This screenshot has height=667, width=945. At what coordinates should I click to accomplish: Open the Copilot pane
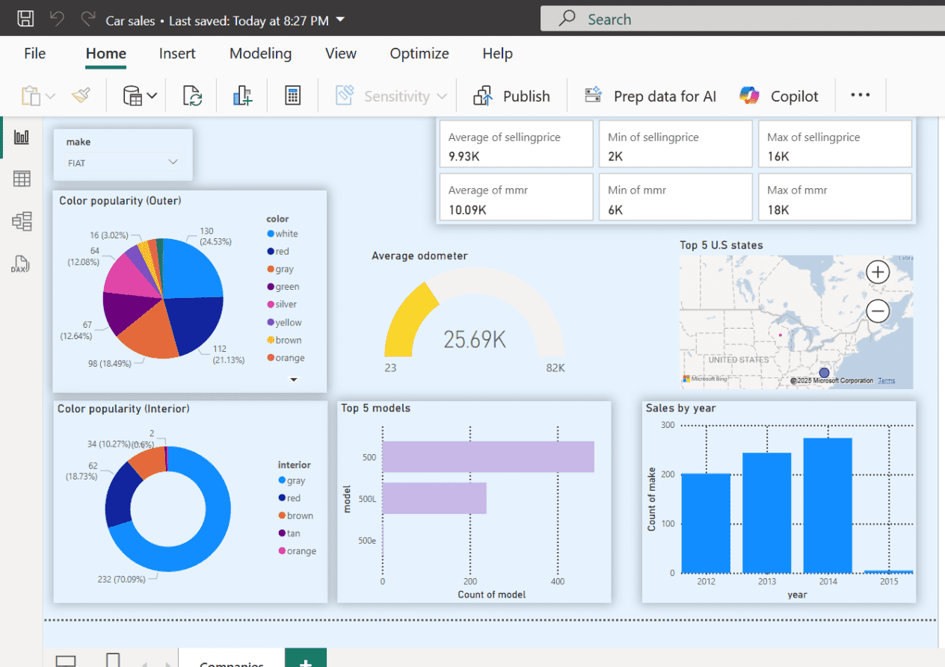tap(778, 96)
